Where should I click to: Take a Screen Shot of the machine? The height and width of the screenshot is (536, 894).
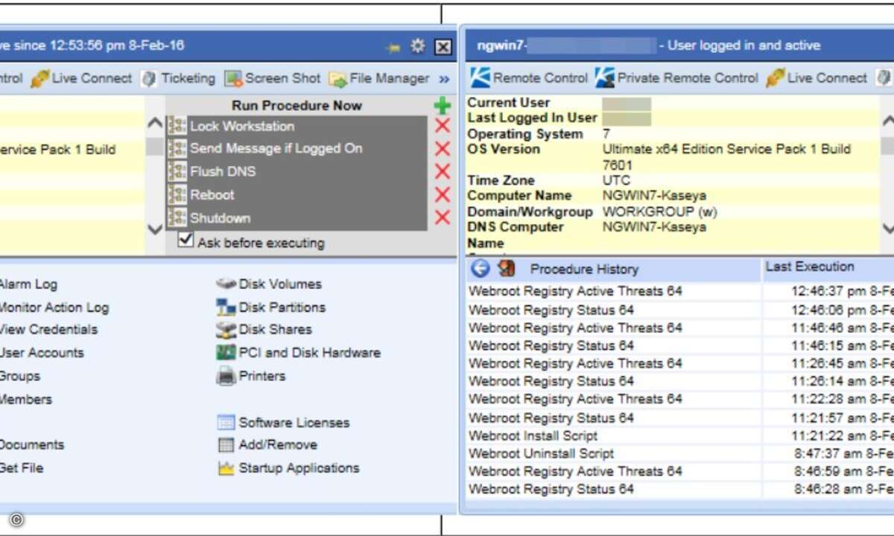coord(273,78)
